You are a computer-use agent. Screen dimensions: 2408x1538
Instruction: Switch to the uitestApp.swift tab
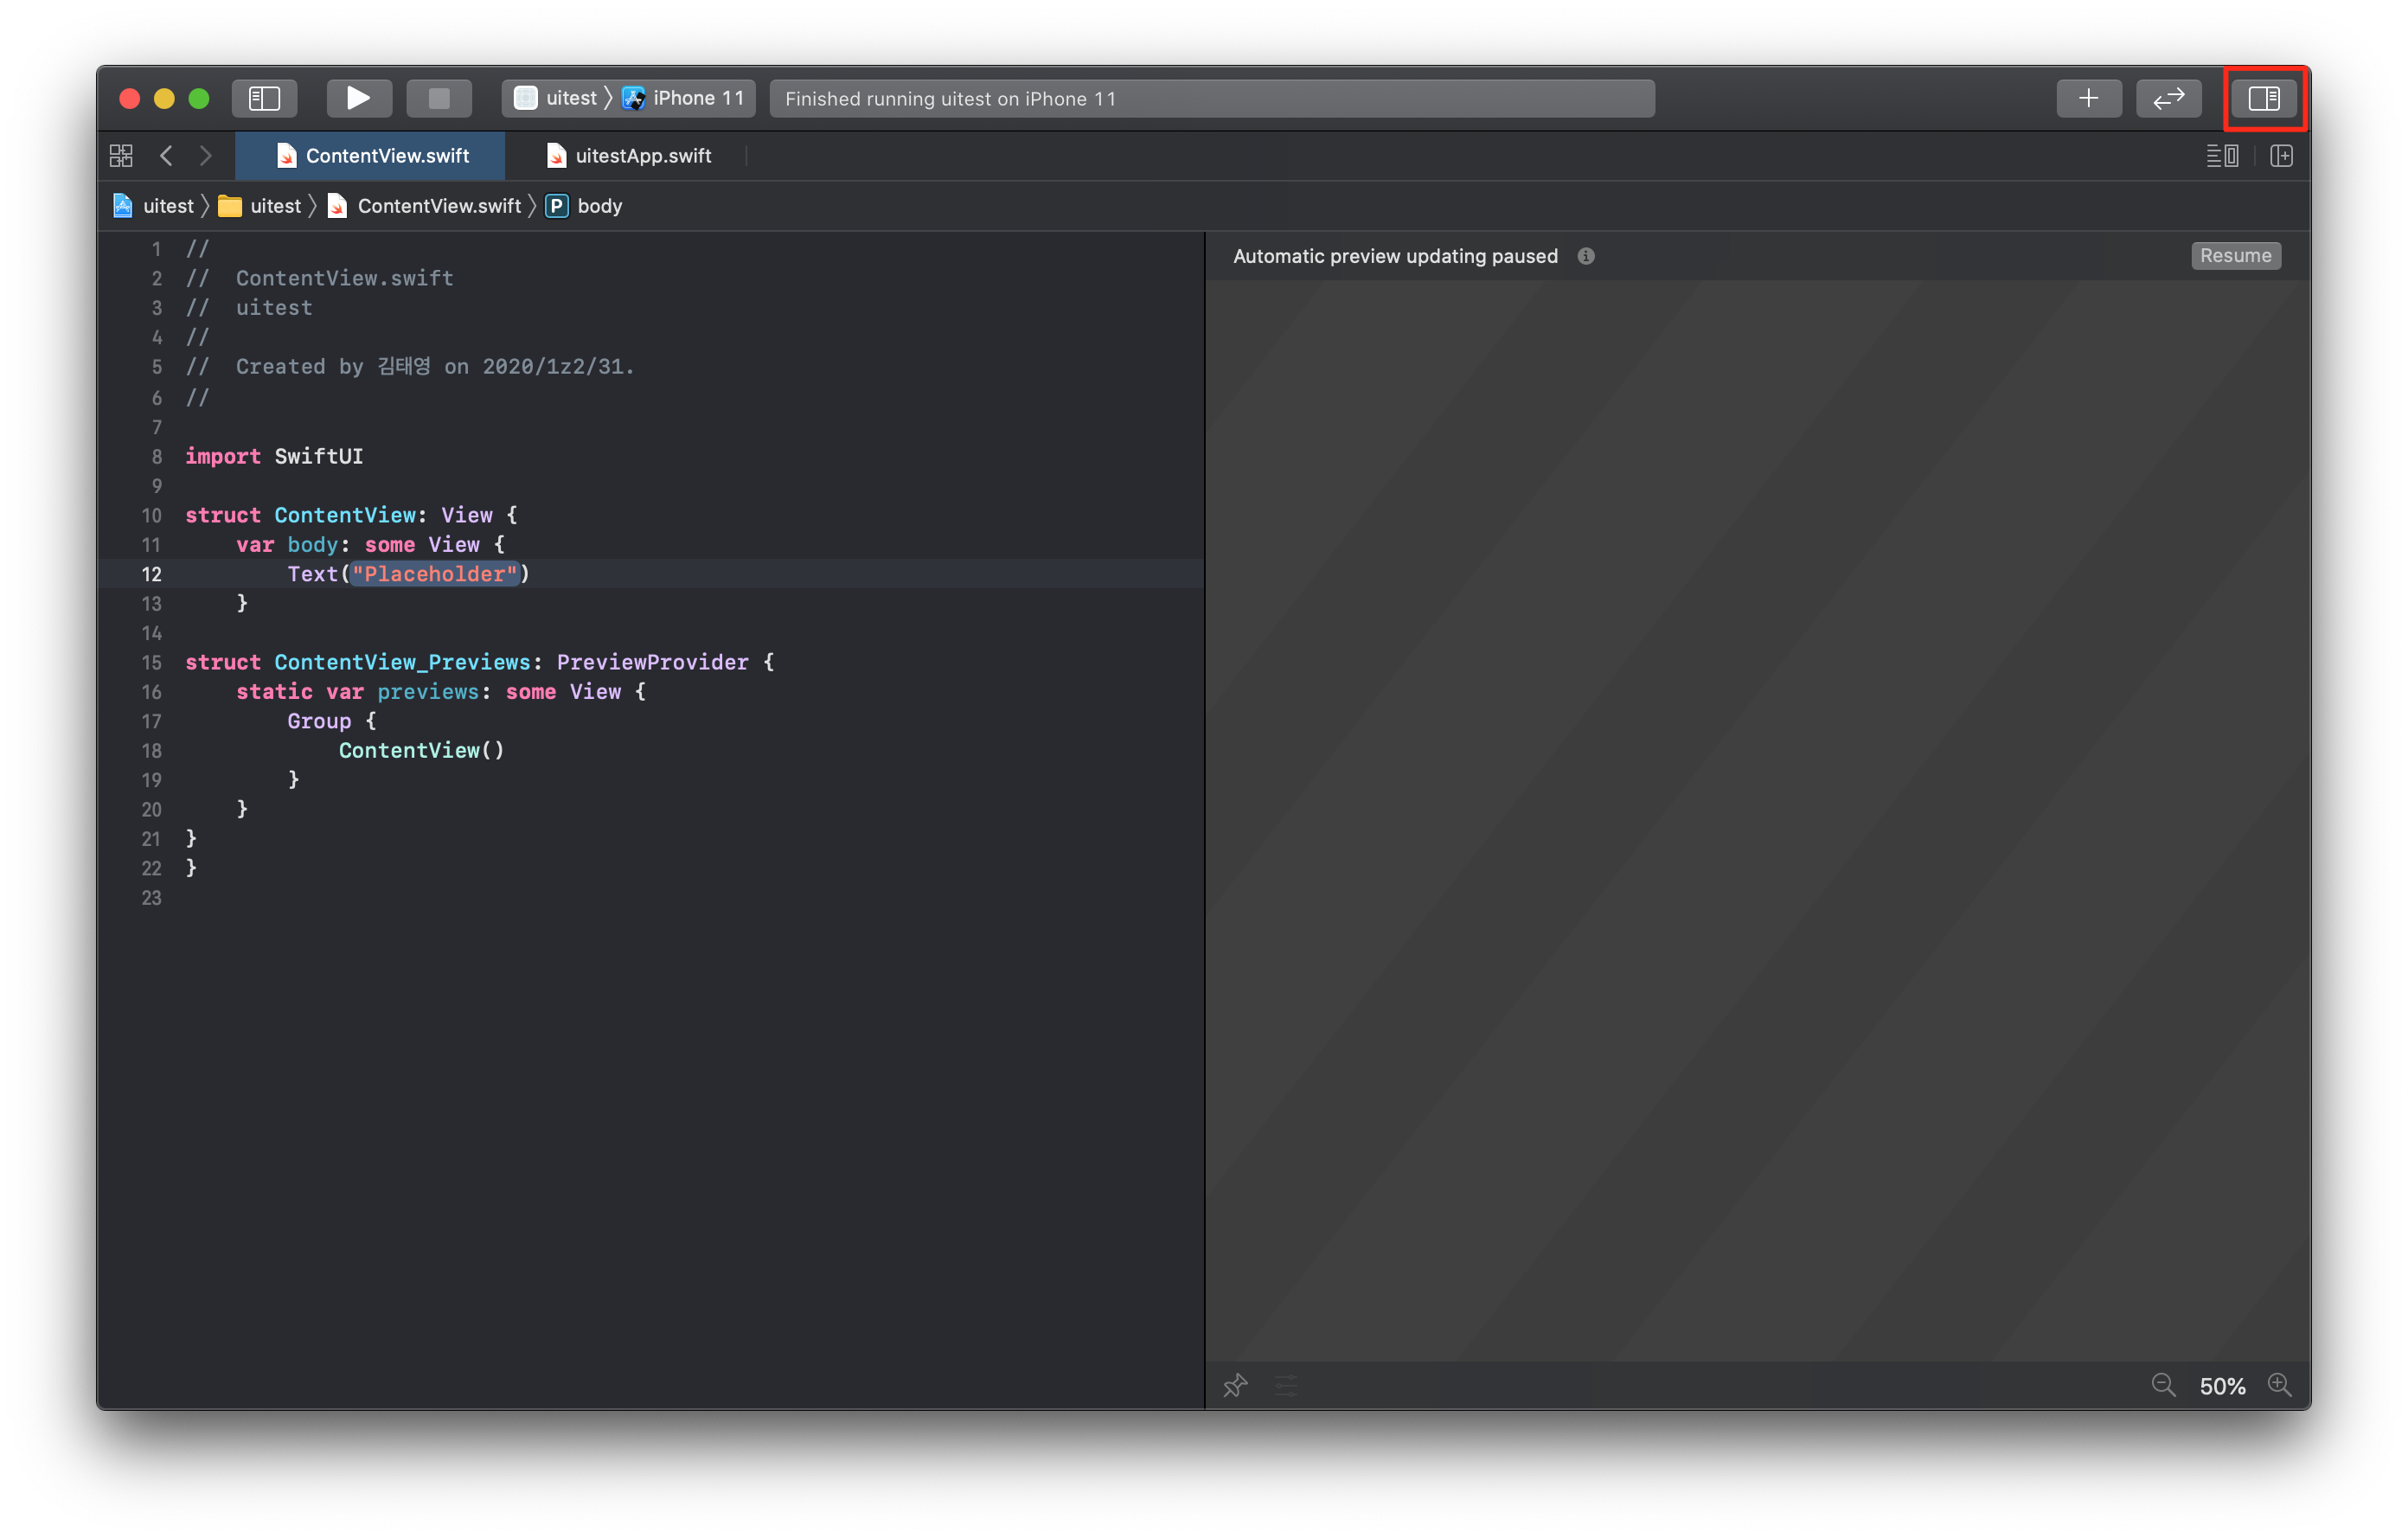(629, 156)
